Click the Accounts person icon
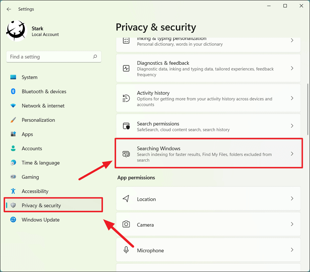Image resolution: width=310 pixels, height=272 pixels. tap(13, 149)
